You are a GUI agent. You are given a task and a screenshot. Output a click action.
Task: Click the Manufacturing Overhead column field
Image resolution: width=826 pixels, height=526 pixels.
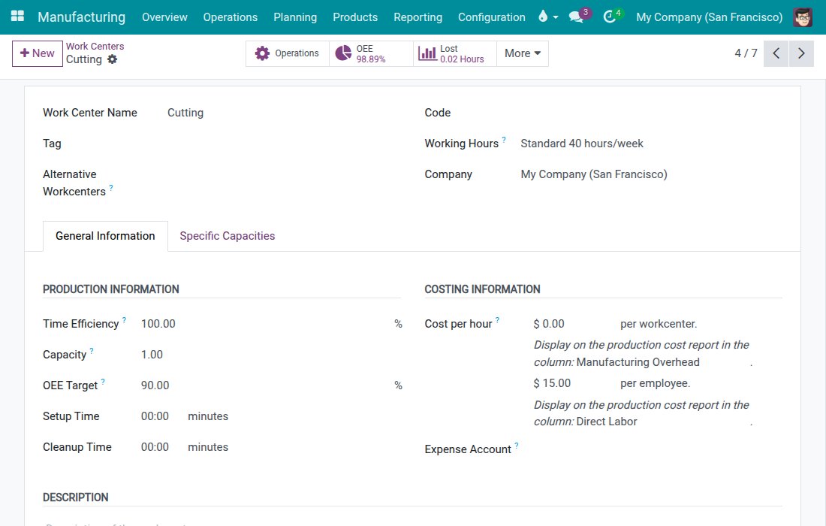662,362
